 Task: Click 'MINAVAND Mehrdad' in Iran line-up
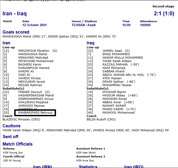click(33, 58)
